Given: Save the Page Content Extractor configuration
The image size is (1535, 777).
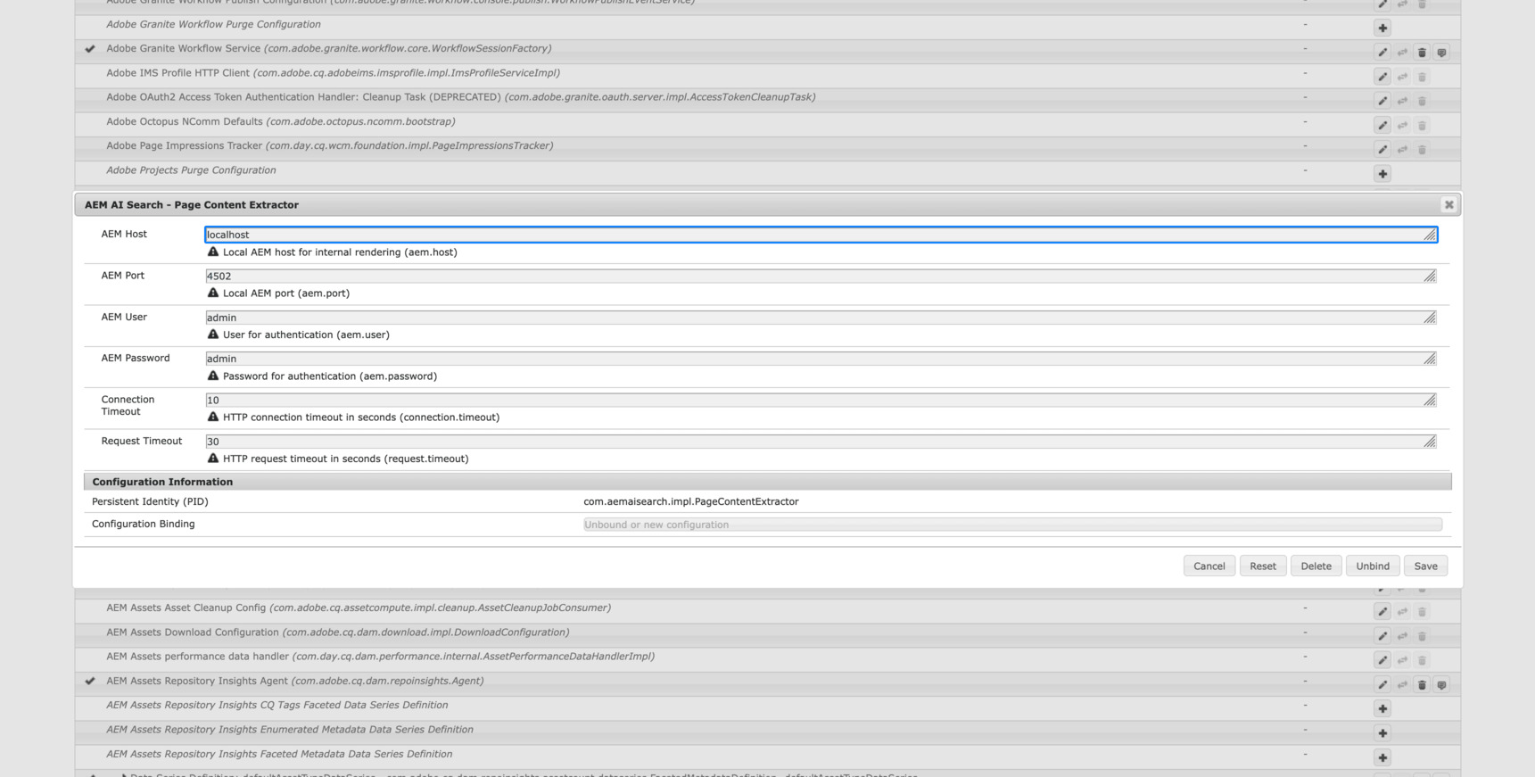Looking at the screenshot, I should pyautogui.click(x=1425, y=566).
